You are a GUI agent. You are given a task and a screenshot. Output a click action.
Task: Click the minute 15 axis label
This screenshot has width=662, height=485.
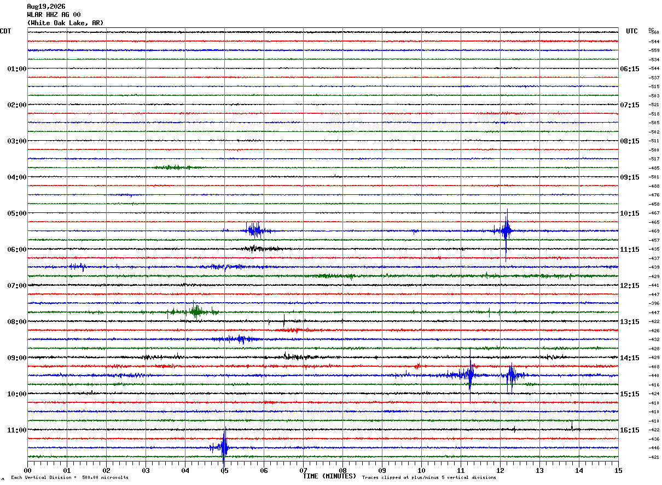click(x=618, y=471)
